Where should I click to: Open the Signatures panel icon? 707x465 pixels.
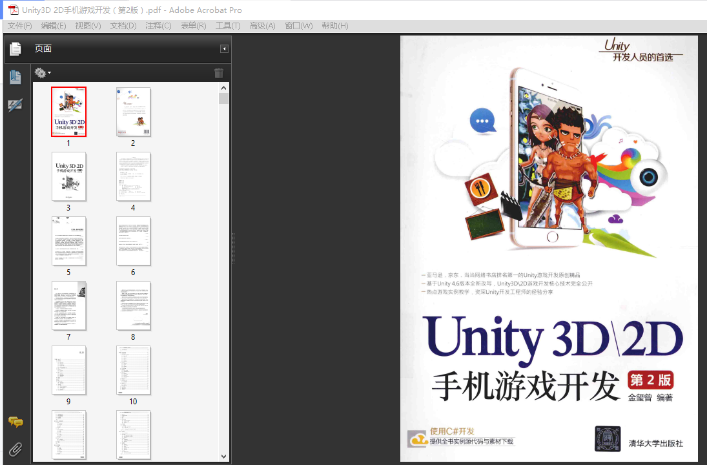coord(15,105)
